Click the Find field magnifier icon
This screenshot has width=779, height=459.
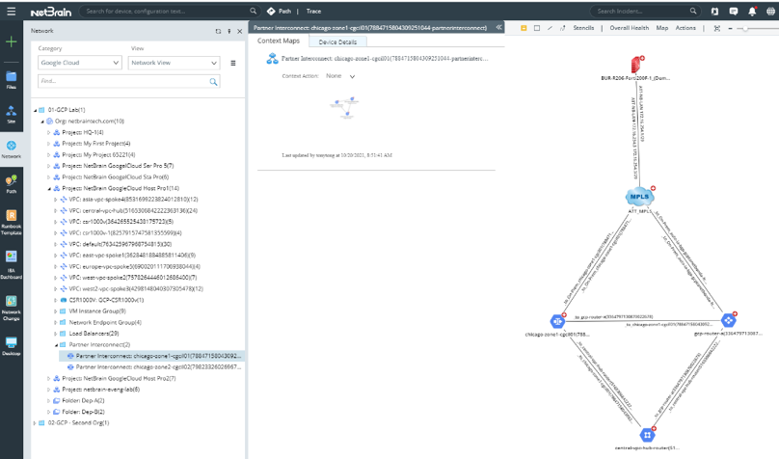click(x=213, y=81)
